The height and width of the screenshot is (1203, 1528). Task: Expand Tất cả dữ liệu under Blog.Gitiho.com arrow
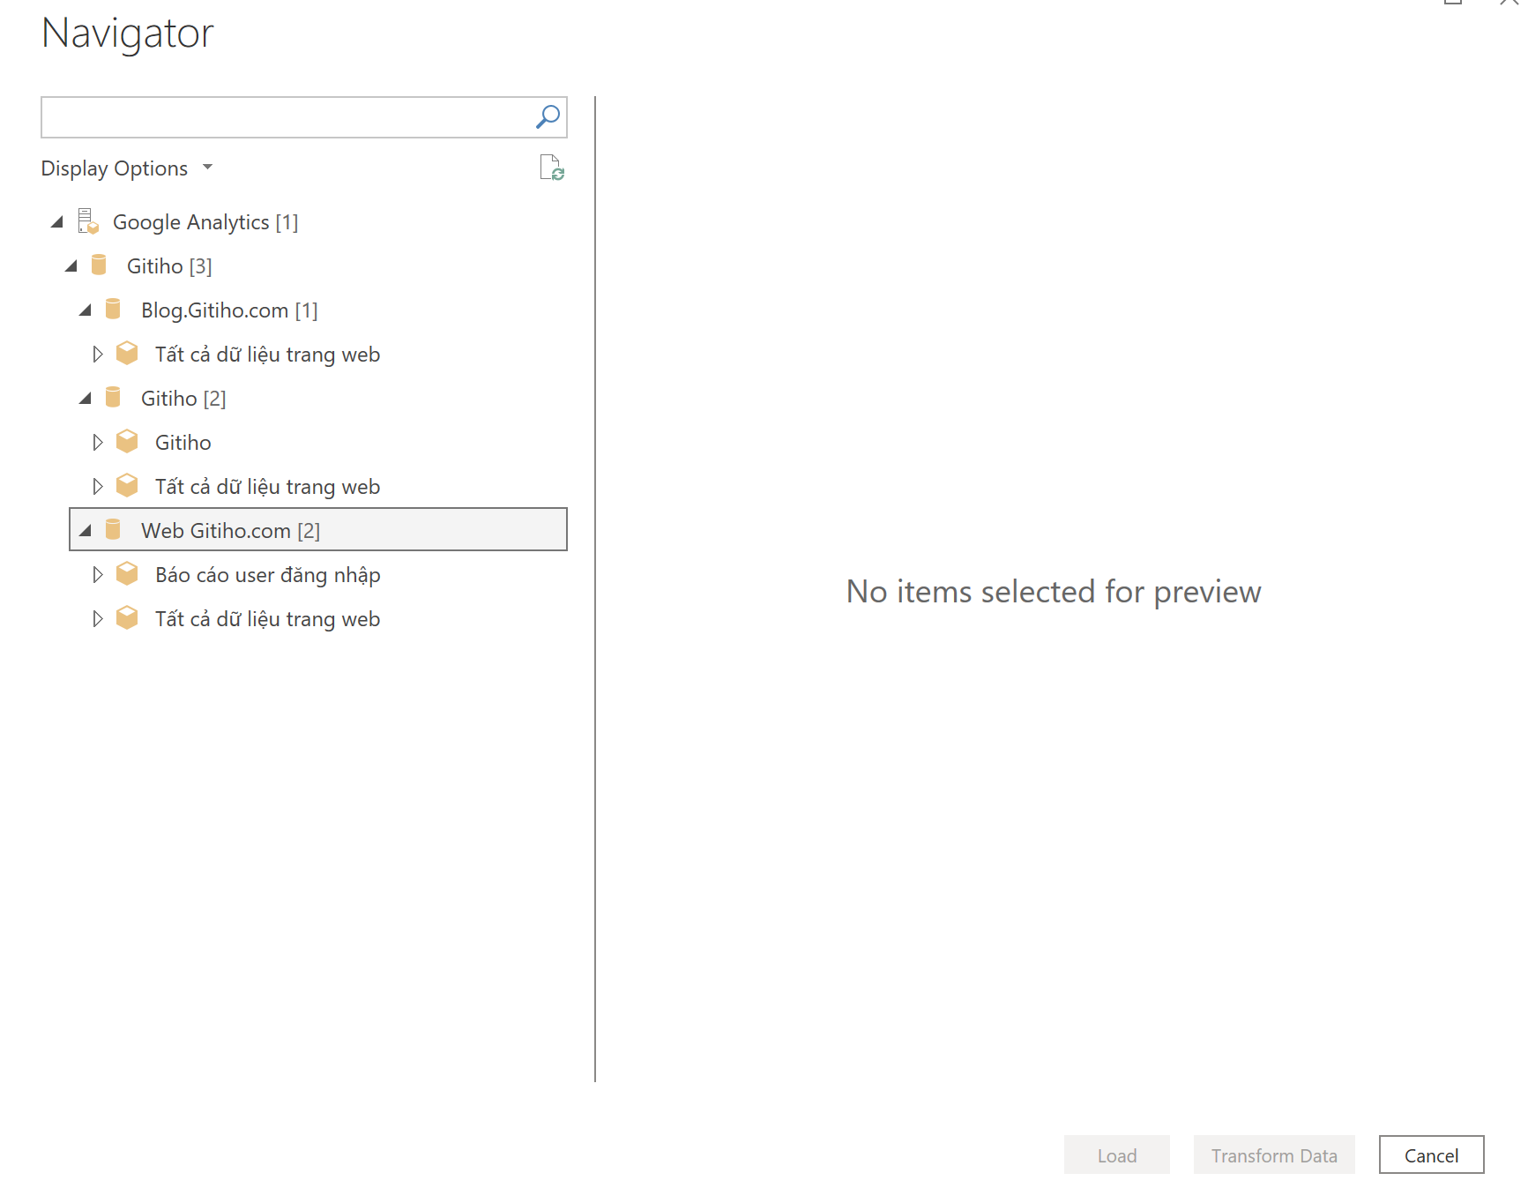click(98, 354)
